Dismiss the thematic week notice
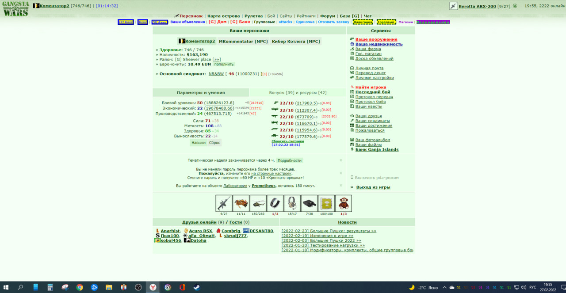 pyautogui.click(x=341, y=160)
